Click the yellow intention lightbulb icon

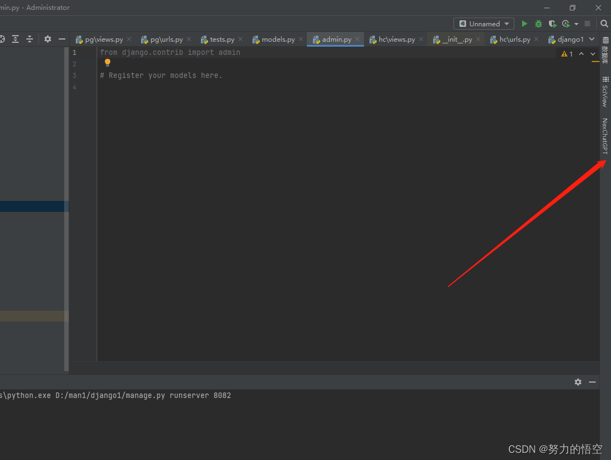click(x=108, y=63)
